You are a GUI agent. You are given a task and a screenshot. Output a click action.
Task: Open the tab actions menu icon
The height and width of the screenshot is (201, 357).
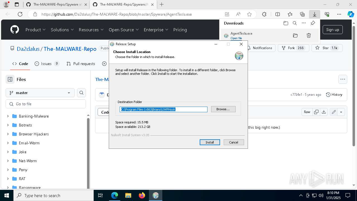click(x=17, y=4)
